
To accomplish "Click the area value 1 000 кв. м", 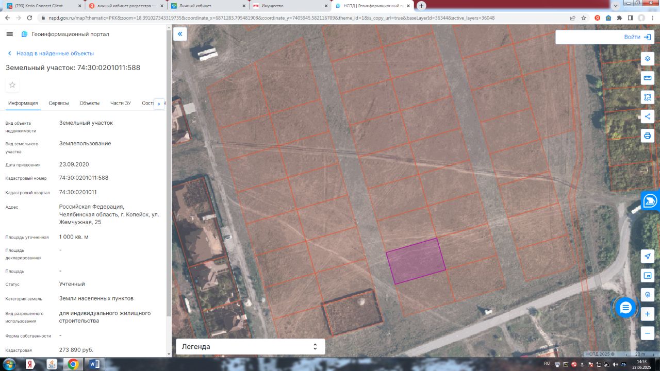I will [x=74, y=237].
